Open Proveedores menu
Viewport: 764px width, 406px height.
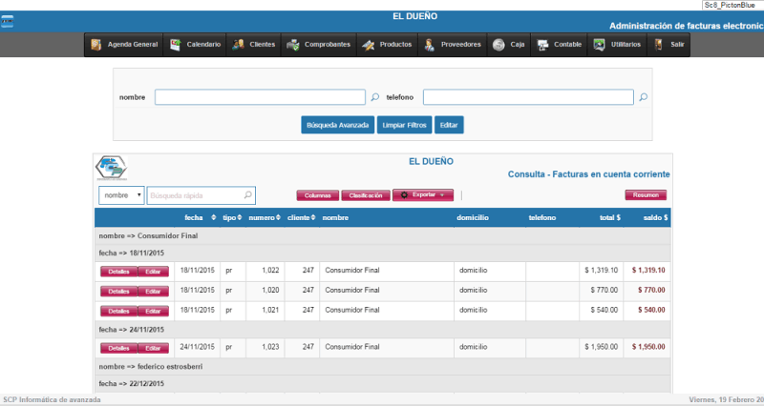(453, 45)
